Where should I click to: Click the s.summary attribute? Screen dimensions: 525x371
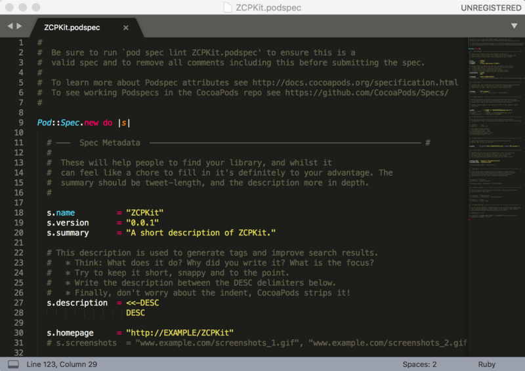point(68,233)
